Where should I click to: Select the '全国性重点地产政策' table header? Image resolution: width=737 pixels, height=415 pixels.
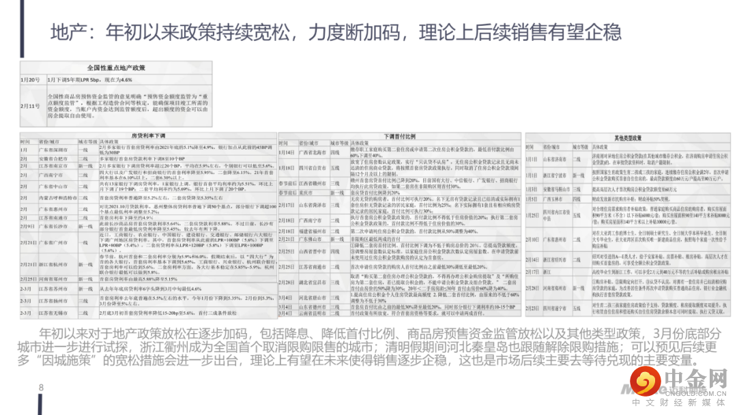tap(116, 68)
